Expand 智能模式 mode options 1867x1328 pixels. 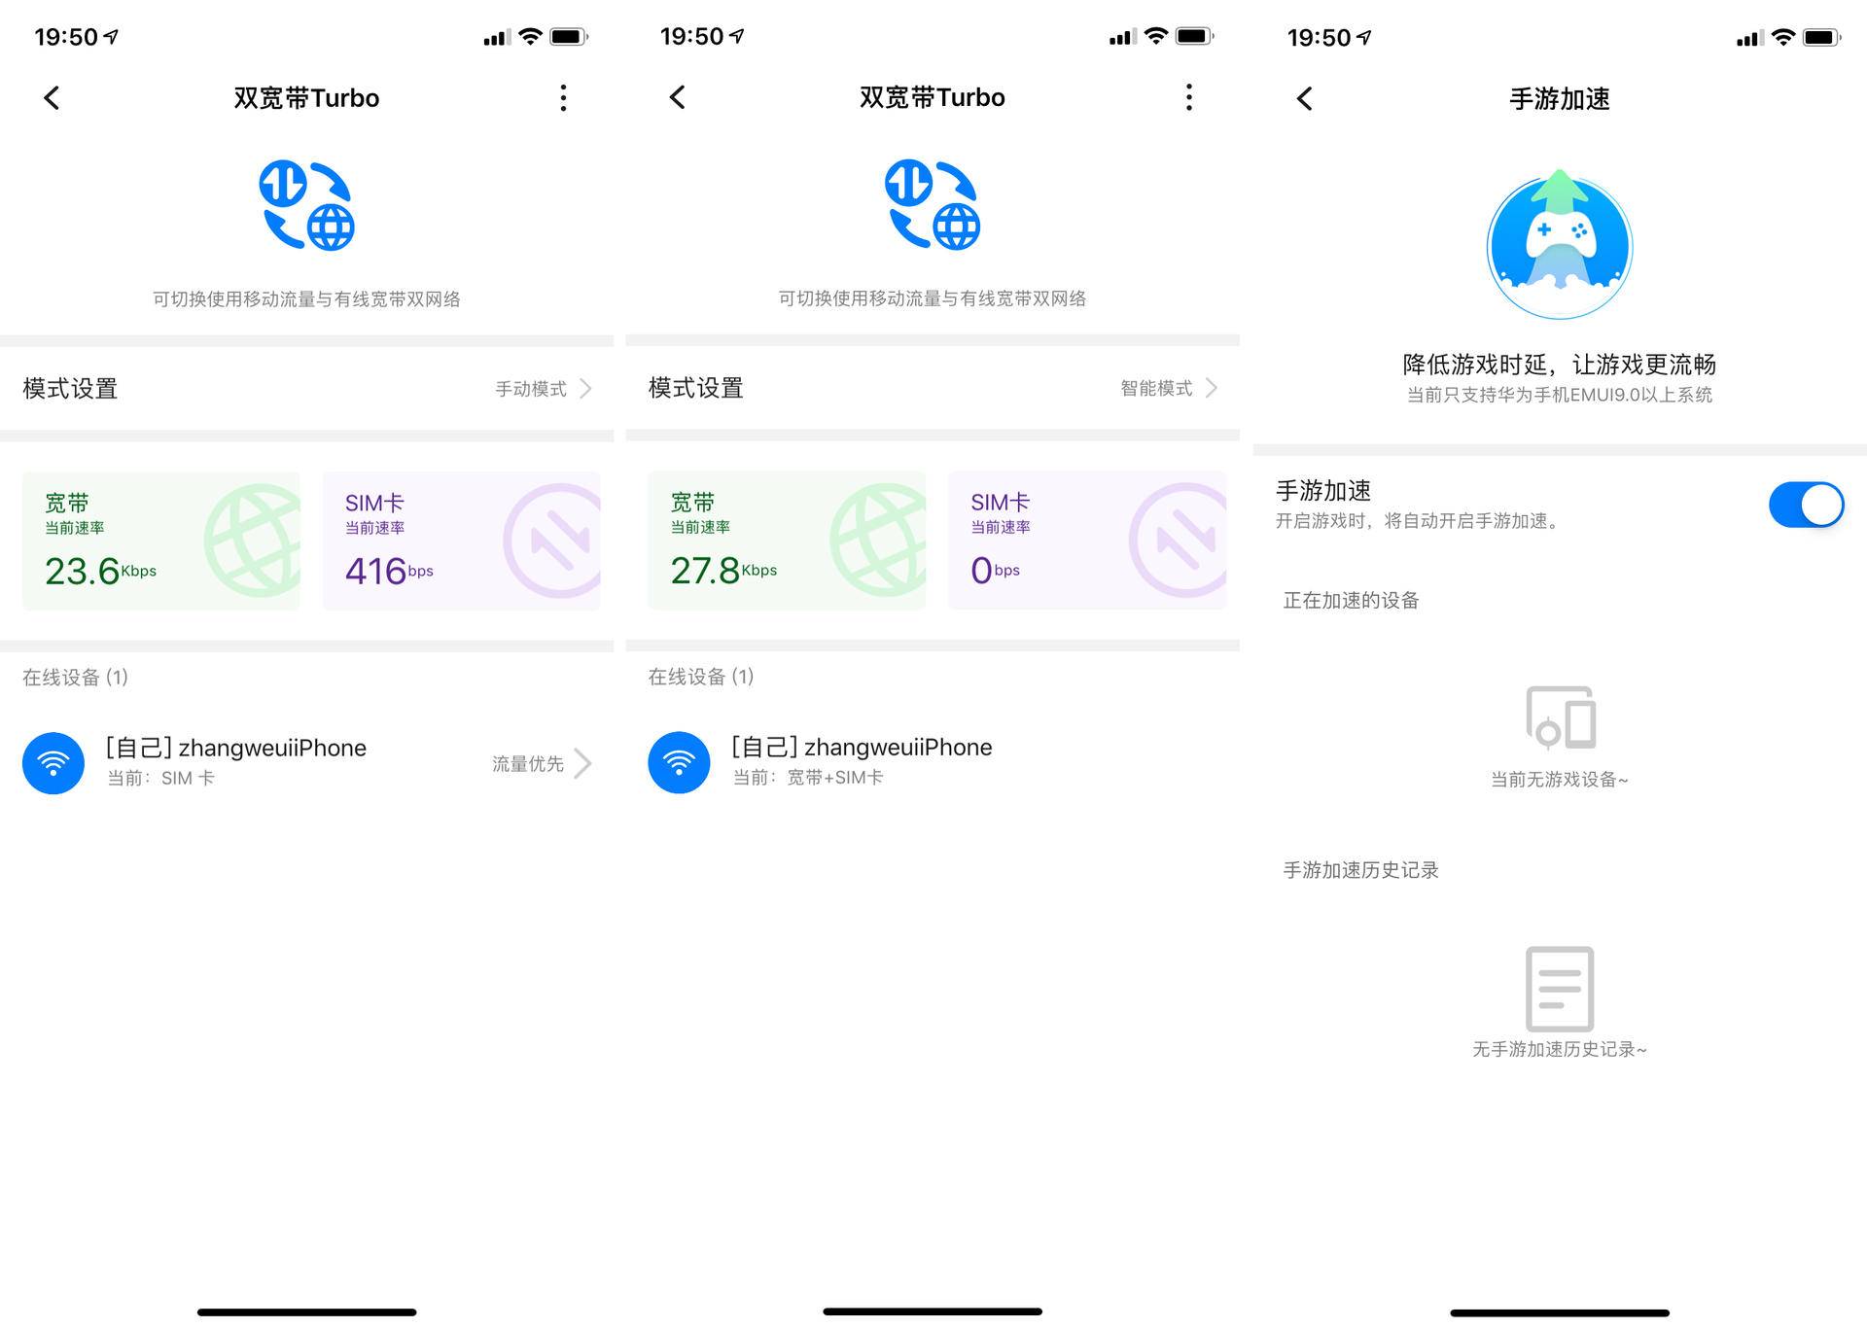pos(1157,388)
